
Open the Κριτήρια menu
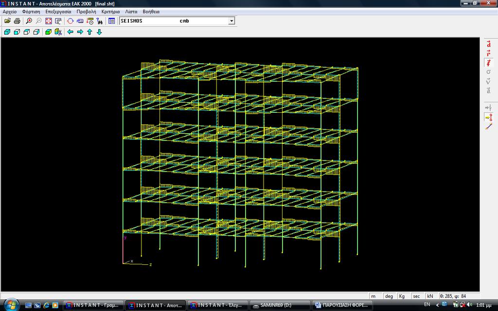(110, 12)
